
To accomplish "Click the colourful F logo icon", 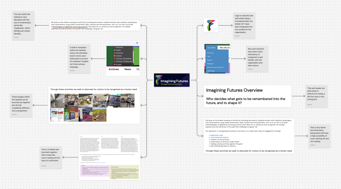I will pyautogui.click(x=210, y=26).
